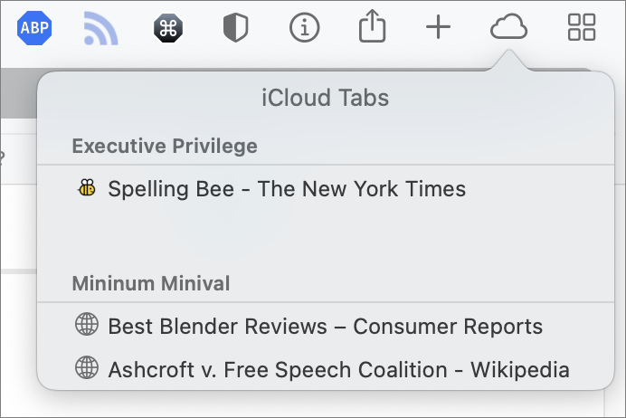Viewport: 626px width, 418px height.
Task: Click globe icon beside Best Blender Reviews
Action: 87,324
